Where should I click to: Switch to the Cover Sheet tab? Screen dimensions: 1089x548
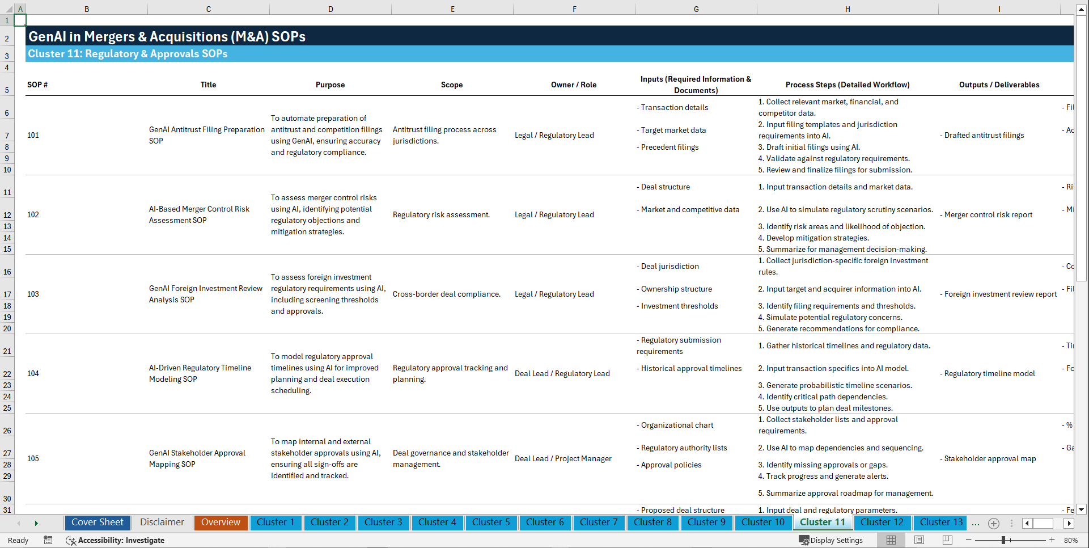point(97,522)
